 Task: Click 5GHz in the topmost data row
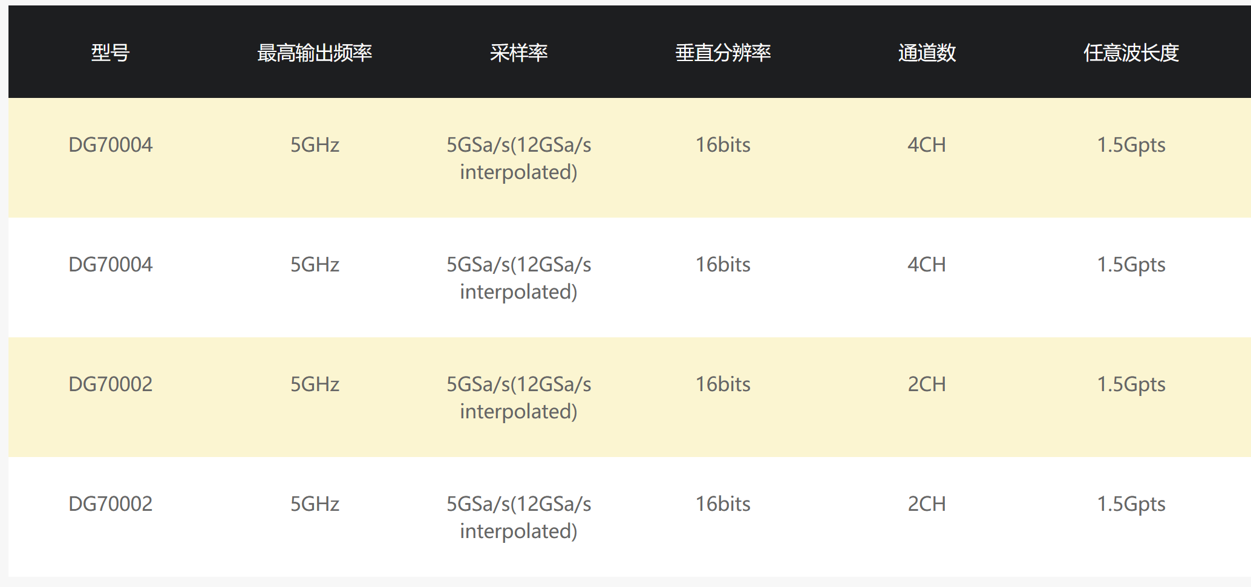[x=315, y=145]
